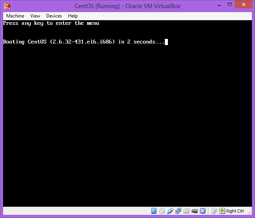The width and height of the screenshot is (255, 218).
Task: Click the 'Press any key to enter the menu' text
Action: click(x=51, y=23)
